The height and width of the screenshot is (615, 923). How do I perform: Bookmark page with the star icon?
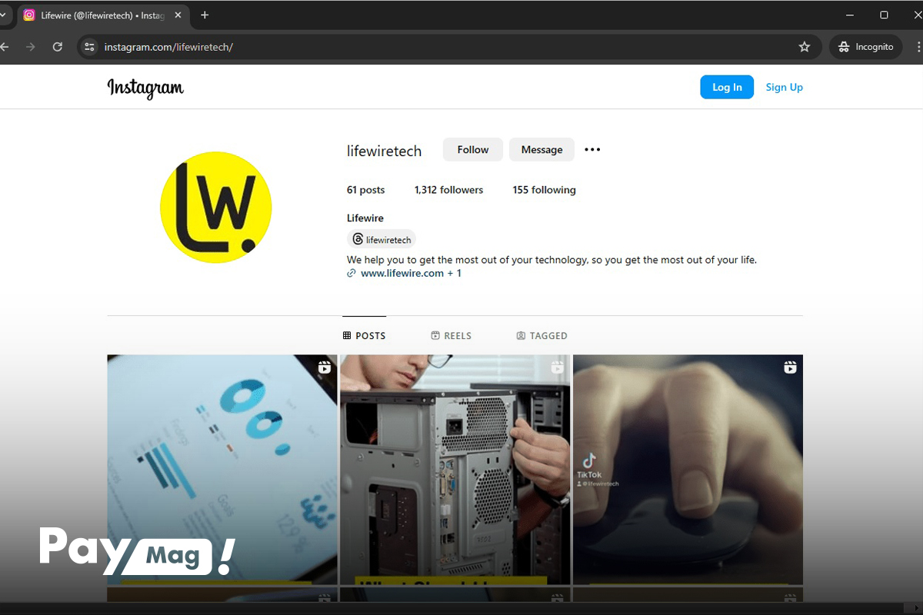click(x=805, y=47)
